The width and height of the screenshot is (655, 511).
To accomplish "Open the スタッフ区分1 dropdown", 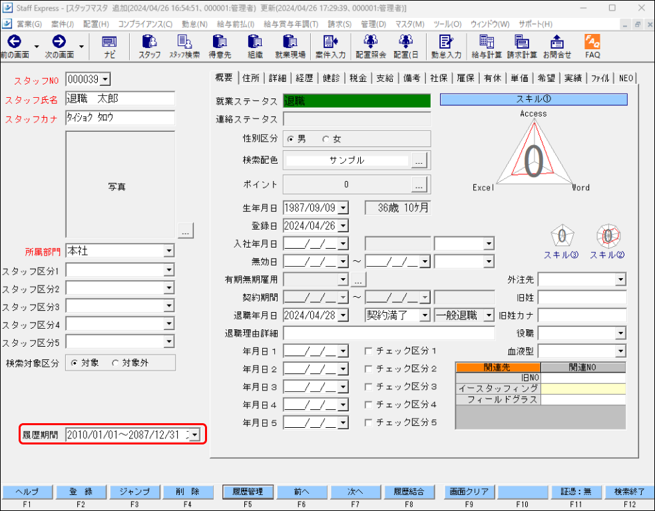I will click(x=169, y=270).
